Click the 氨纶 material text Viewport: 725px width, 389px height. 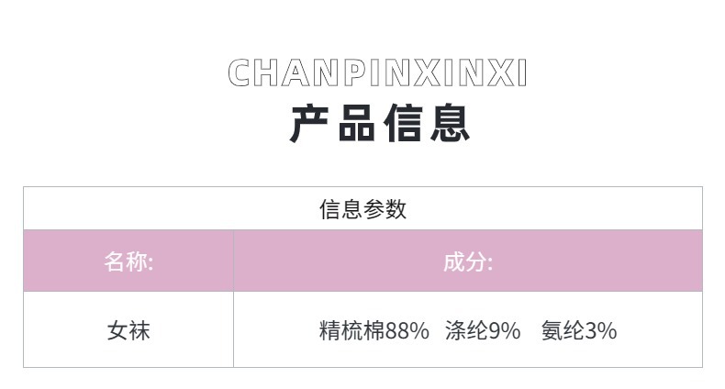562,330
